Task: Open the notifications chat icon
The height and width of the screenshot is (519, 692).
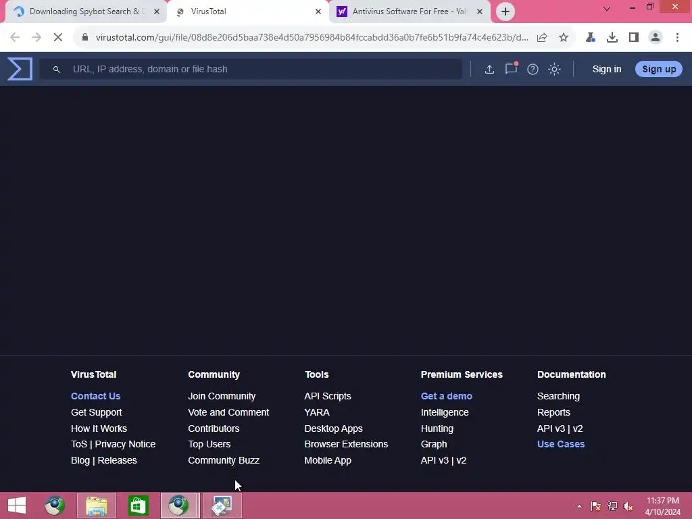Action: pyautogui.click(x=511, y=68)
